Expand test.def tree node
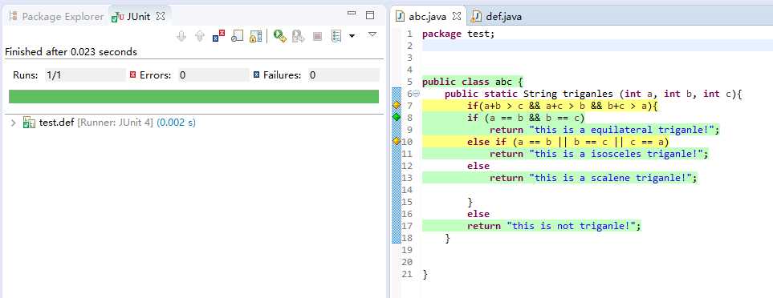This screenshot has height=298, width=773. pyautogui.click(x=14, y=123)
